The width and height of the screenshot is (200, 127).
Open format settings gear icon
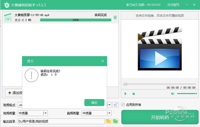(x=115, y=105)
